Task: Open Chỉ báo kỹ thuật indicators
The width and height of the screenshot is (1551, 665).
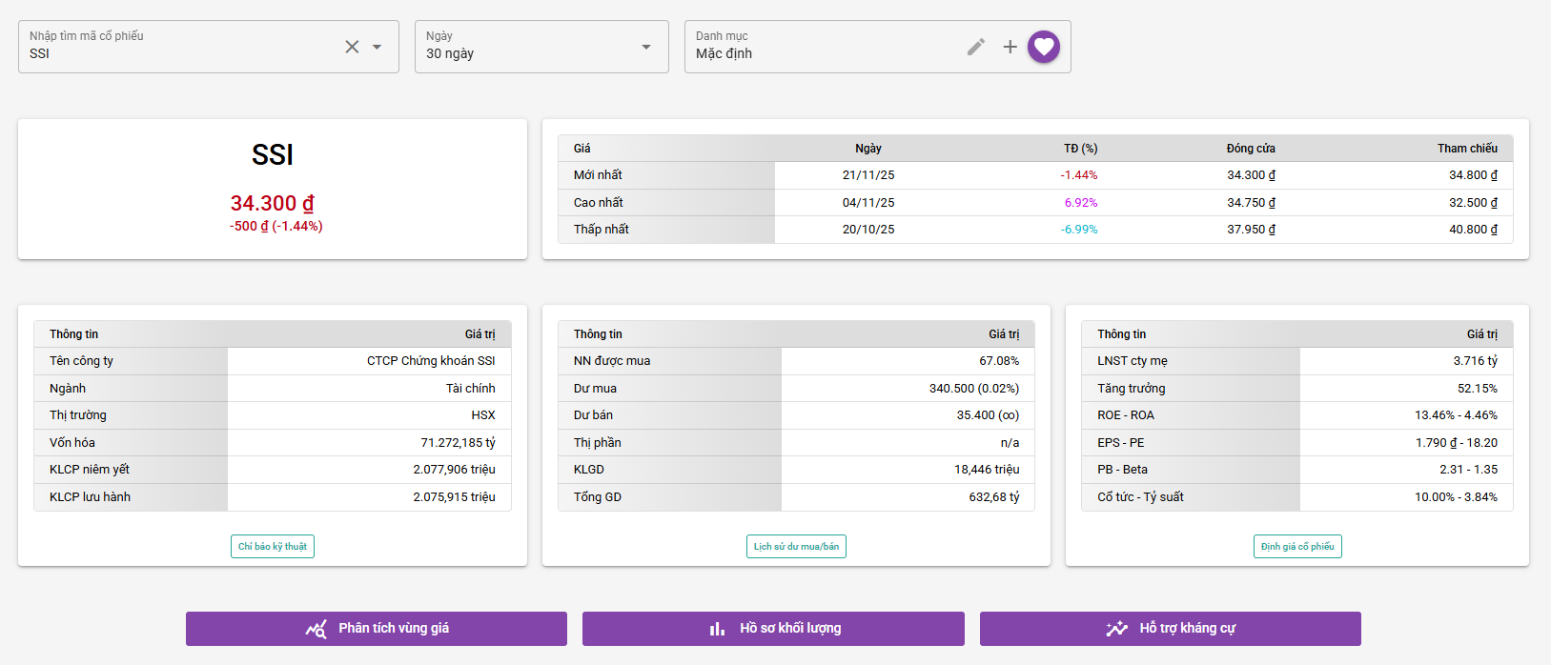Action: tap(273, 547)
